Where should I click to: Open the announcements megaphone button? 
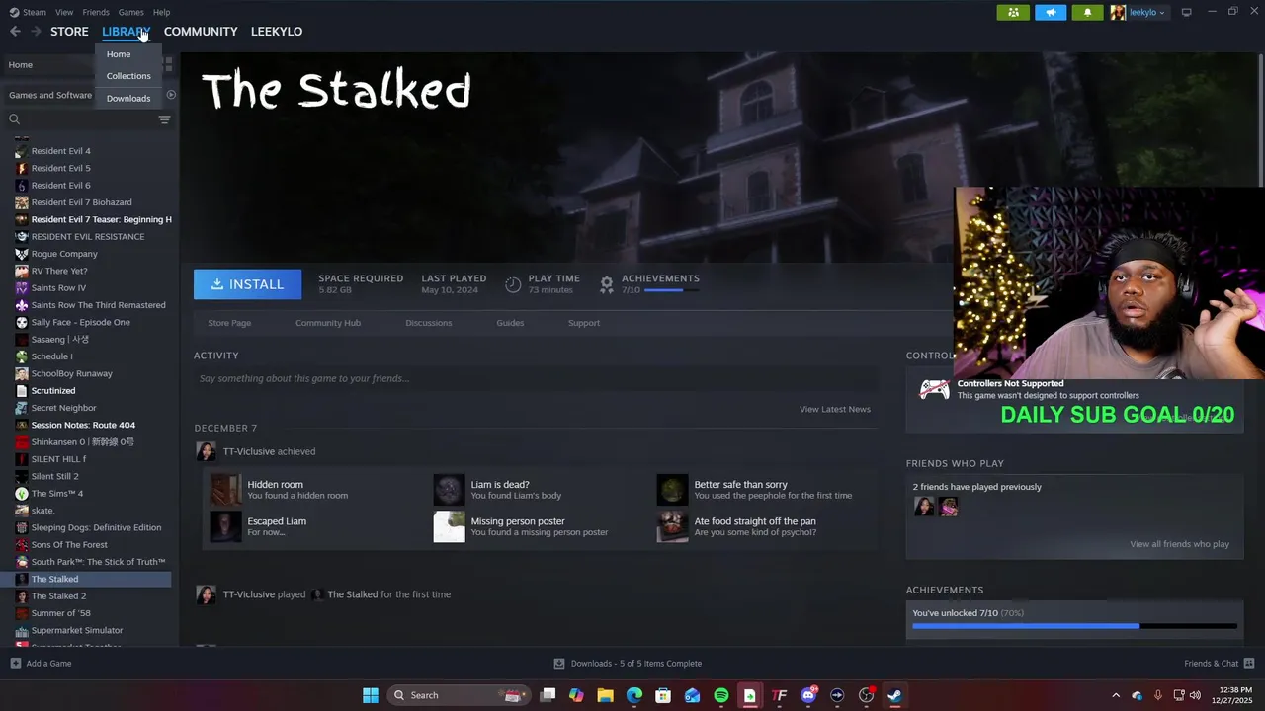point(1051,13)
